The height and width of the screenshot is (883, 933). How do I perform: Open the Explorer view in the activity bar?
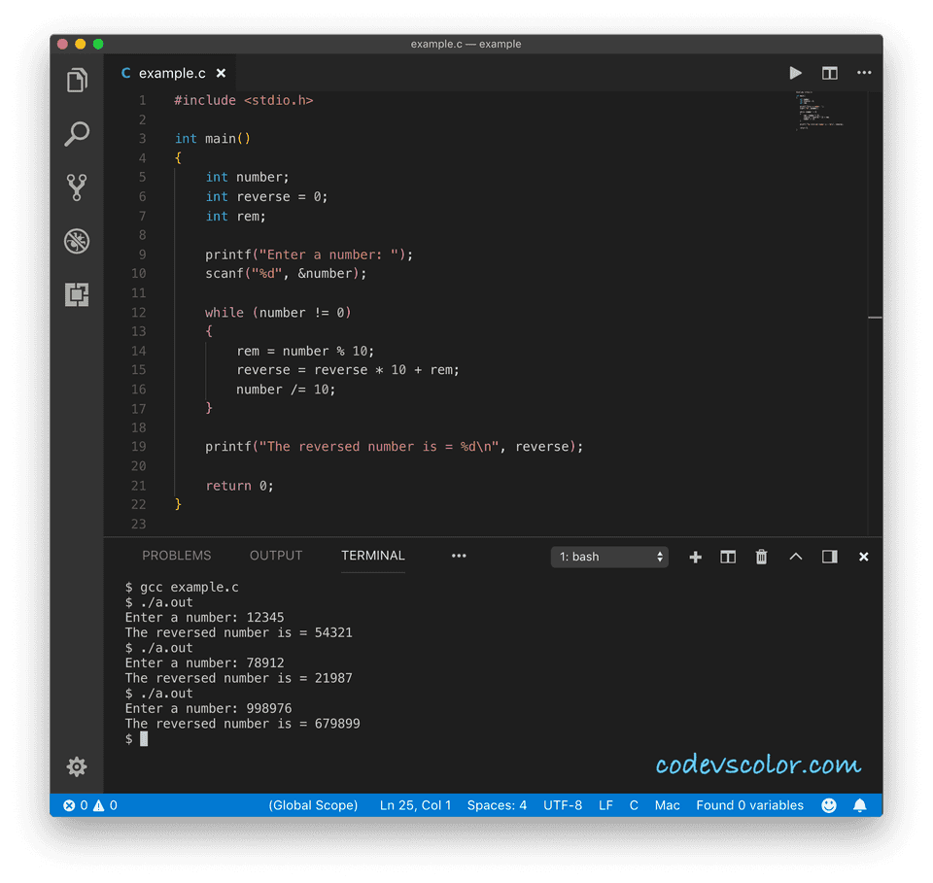(77, 81)
